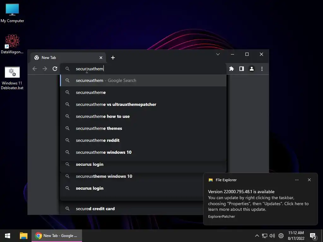323x242 pixels.
Task: Go forward using Chrome's forward arrow
Action: pyautogui.click(x=45, y=69)
